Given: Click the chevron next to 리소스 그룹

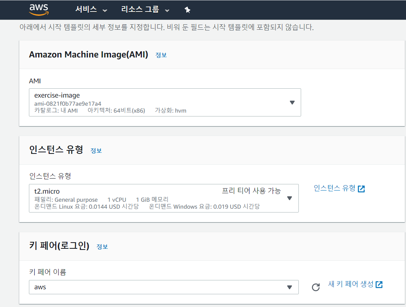Looking at the screenshot, I should (167, 10).
